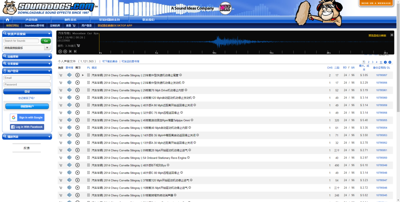The width and height of the screenshot is (400, 202).
Task: Stop the waveform player playback
Action: tap(65, 51)
